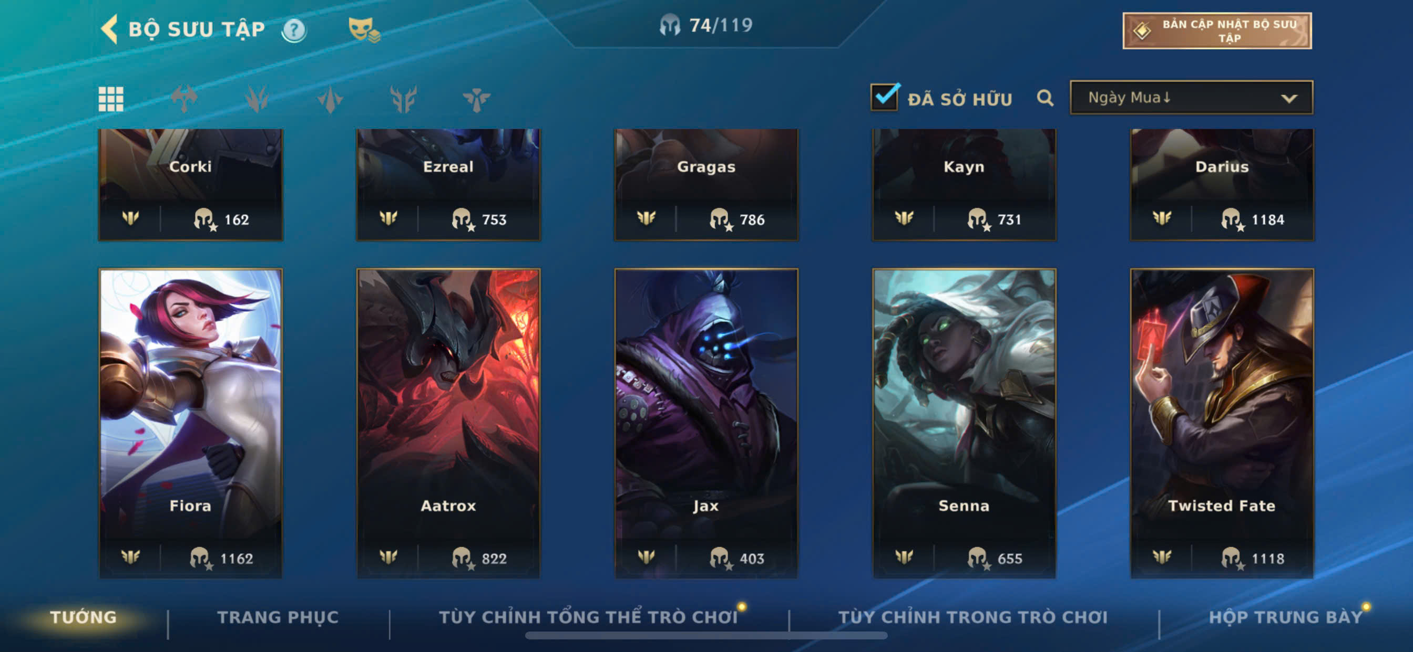Image resolution: width=1413 pixels, height=652 pixels.
Task: Open the help question mark icon
Action: pos(294,30)
